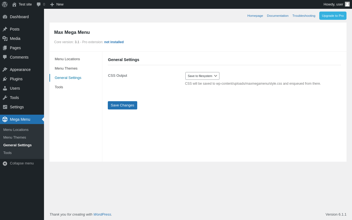
Task: Click the Plugins plug icon
Action: pos(5,79)
